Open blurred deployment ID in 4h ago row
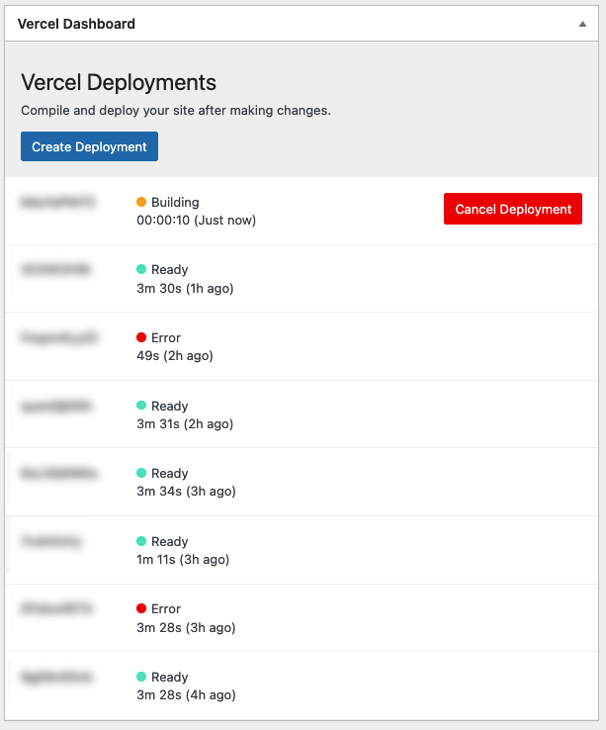The width and height of the screenshot is (606, 730). click(x=56, y=677)
